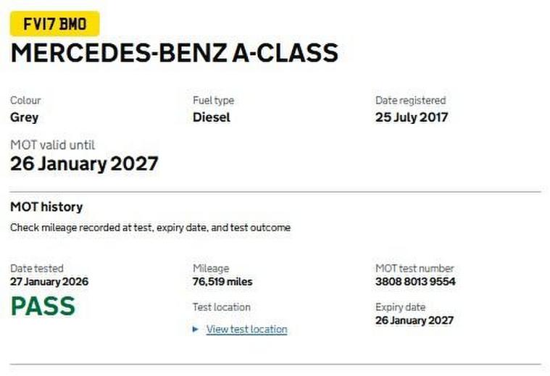Click the large 26 January 2027 date
Image resolution: width=550 pixels, height=376 pixels.
click(84, 164)
